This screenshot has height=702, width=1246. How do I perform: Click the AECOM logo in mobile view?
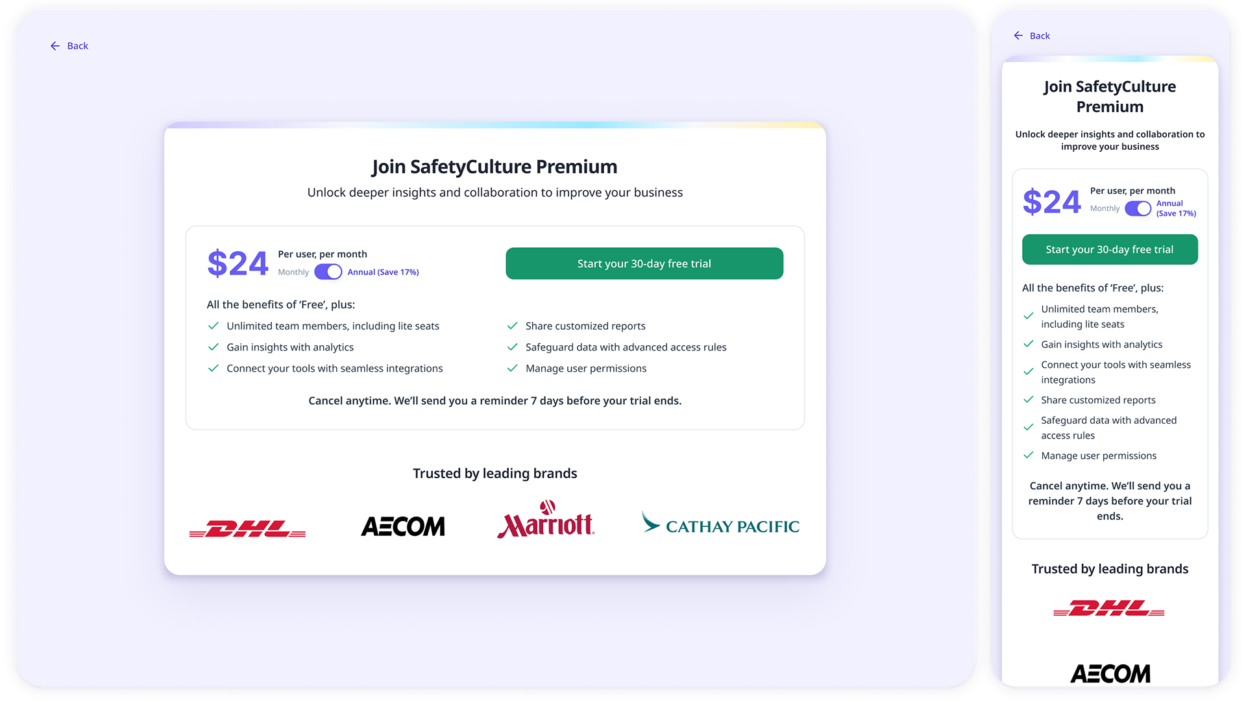pyautogui.click(x=1110, y=673)
